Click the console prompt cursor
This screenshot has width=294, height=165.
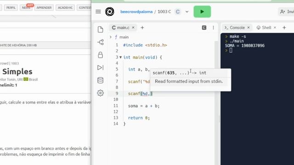(x=231, y=50)
